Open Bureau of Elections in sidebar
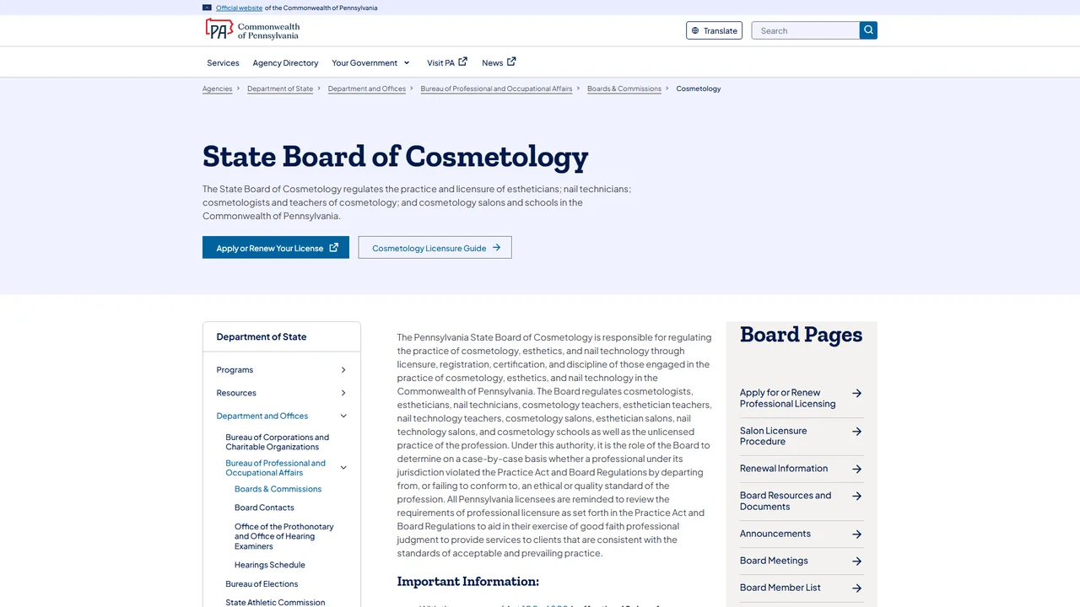The width and height of the screenshot is (1080, 607). 262,583
